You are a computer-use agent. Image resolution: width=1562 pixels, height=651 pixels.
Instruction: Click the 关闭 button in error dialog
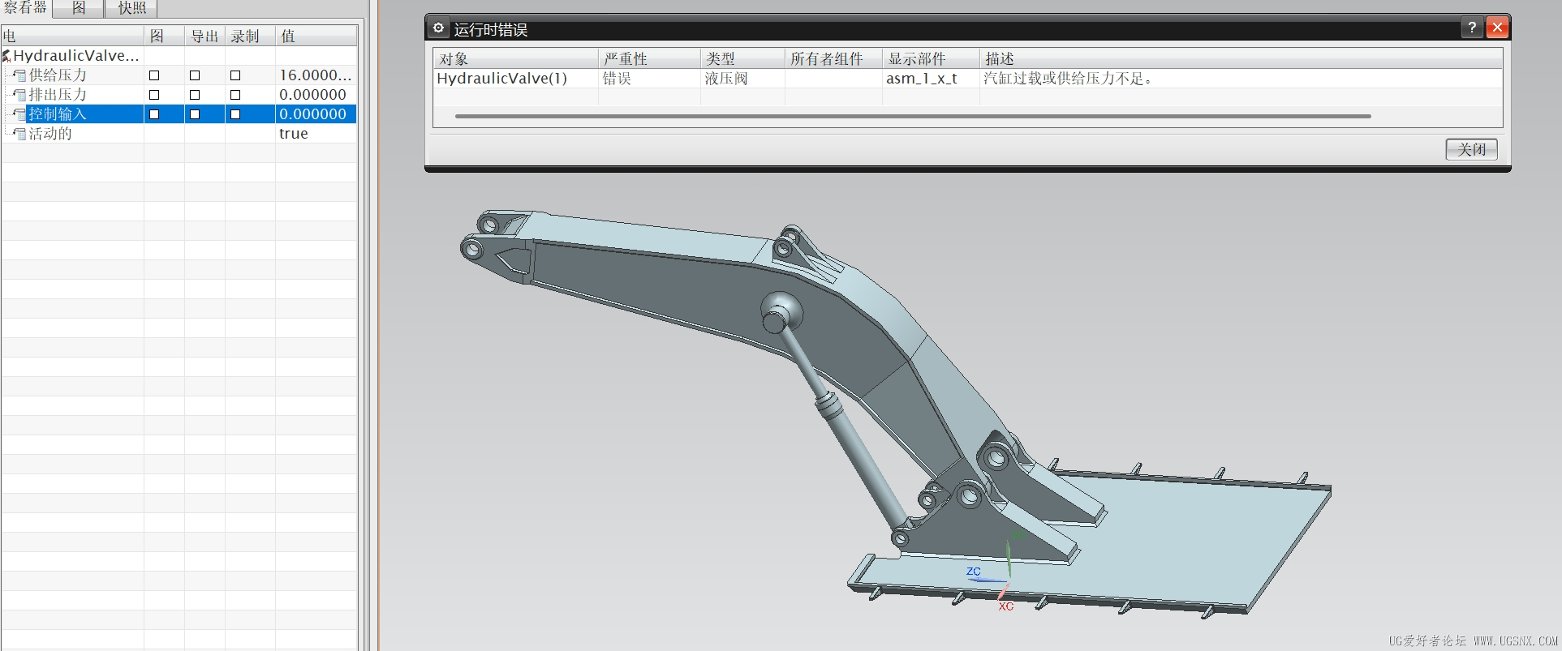(x=1471, y=149)
